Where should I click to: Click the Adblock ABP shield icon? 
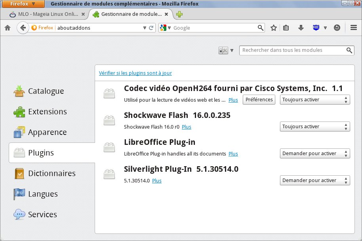tap(316, 28)
